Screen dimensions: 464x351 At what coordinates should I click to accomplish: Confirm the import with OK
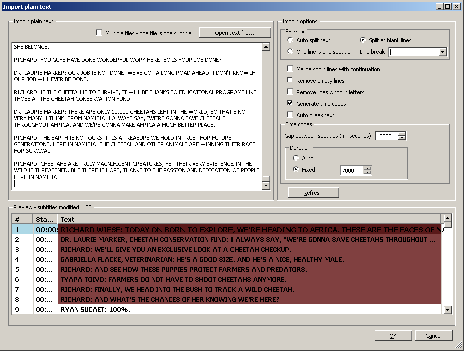point(393,335)
